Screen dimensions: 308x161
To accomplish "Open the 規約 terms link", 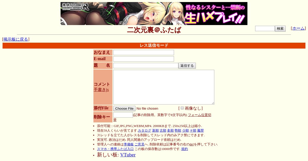I will 185,149.
